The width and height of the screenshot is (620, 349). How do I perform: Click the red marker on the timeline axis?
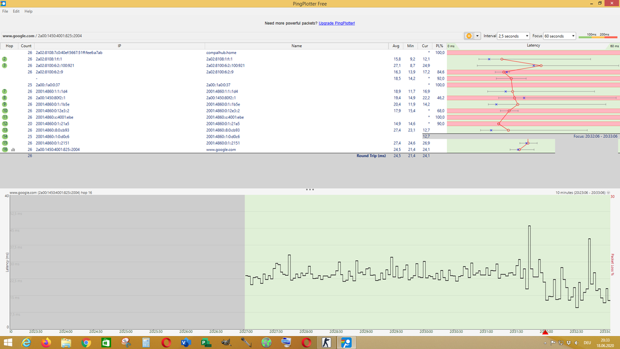546,332
